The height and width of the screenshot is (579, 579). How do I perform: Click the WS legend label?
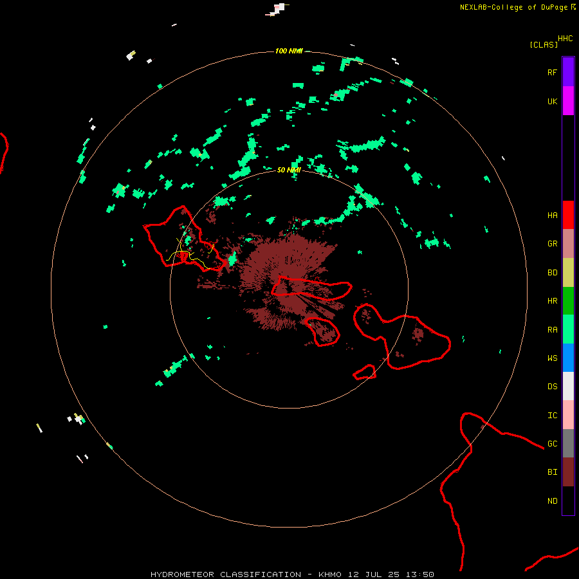pyautogui.click(x=552, y=358)
